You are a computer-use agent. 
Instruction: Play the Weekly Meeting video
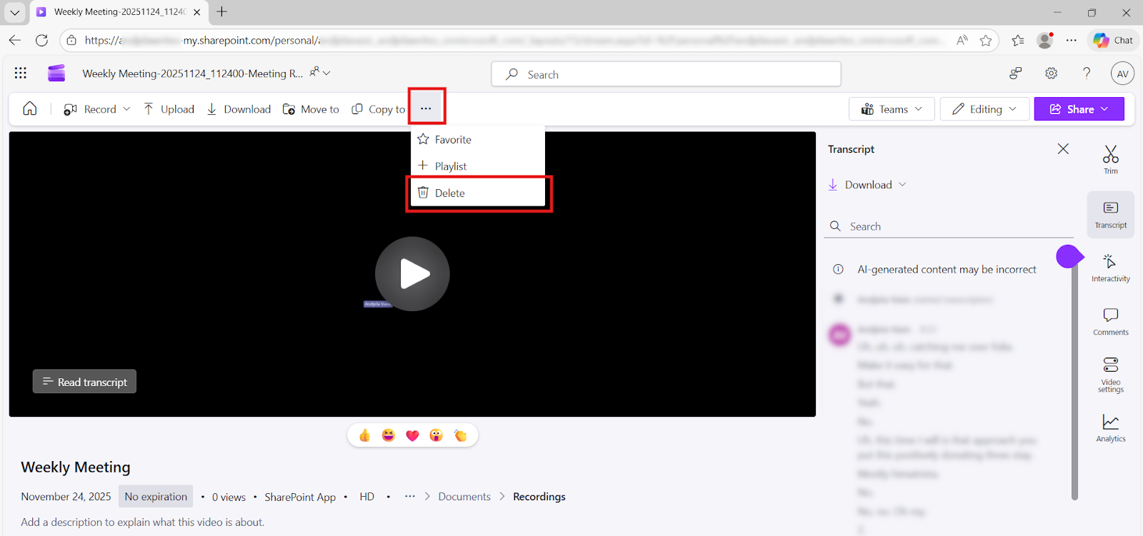click(x=412, y=274)
